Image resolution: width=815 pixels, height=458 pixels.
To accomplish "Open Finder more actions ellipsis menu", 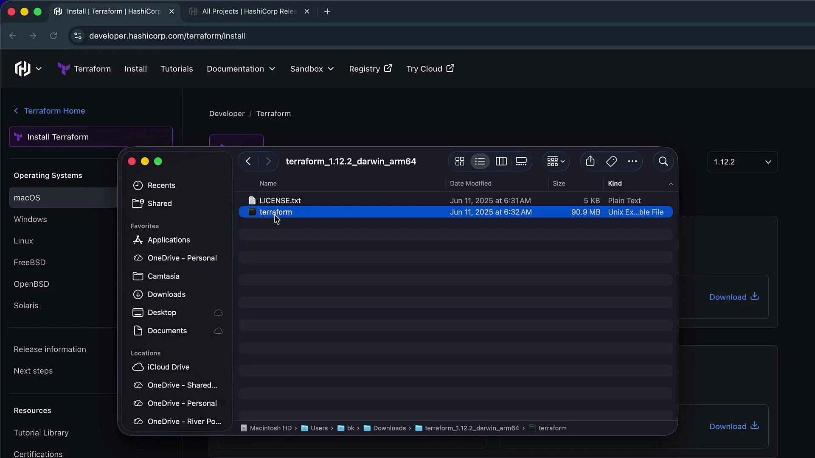I will (x=632, y=161).
